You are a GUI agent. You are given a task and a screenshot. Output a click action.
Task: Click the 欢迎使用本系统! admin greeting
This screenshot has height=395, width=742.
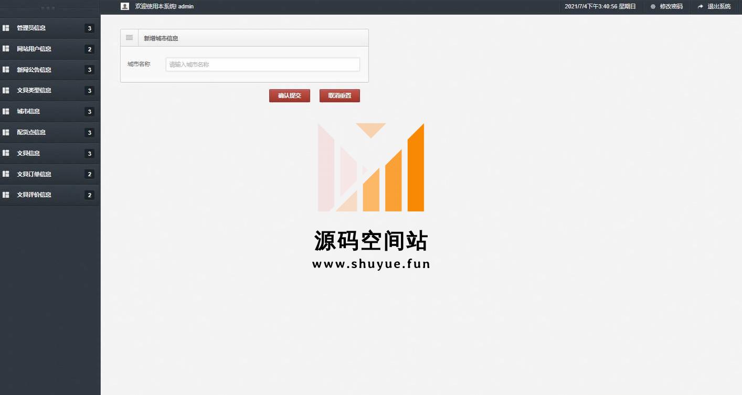(x=164, y=6)
